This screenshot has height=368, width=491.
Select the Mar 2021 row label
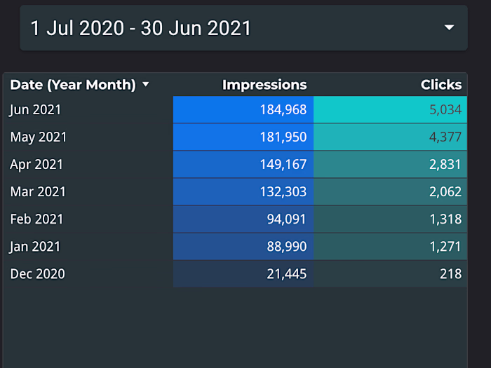[x=37, y=191]
